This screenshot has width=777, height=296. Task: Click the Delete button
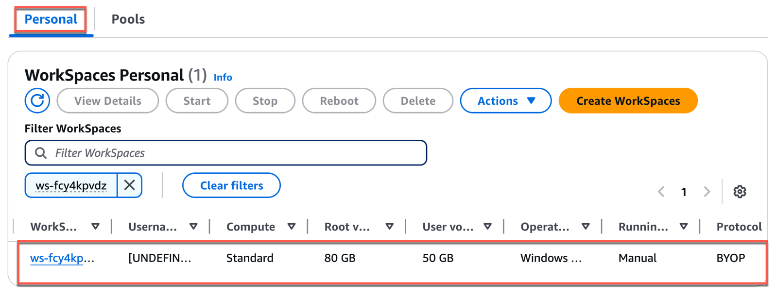pos(418,100)
